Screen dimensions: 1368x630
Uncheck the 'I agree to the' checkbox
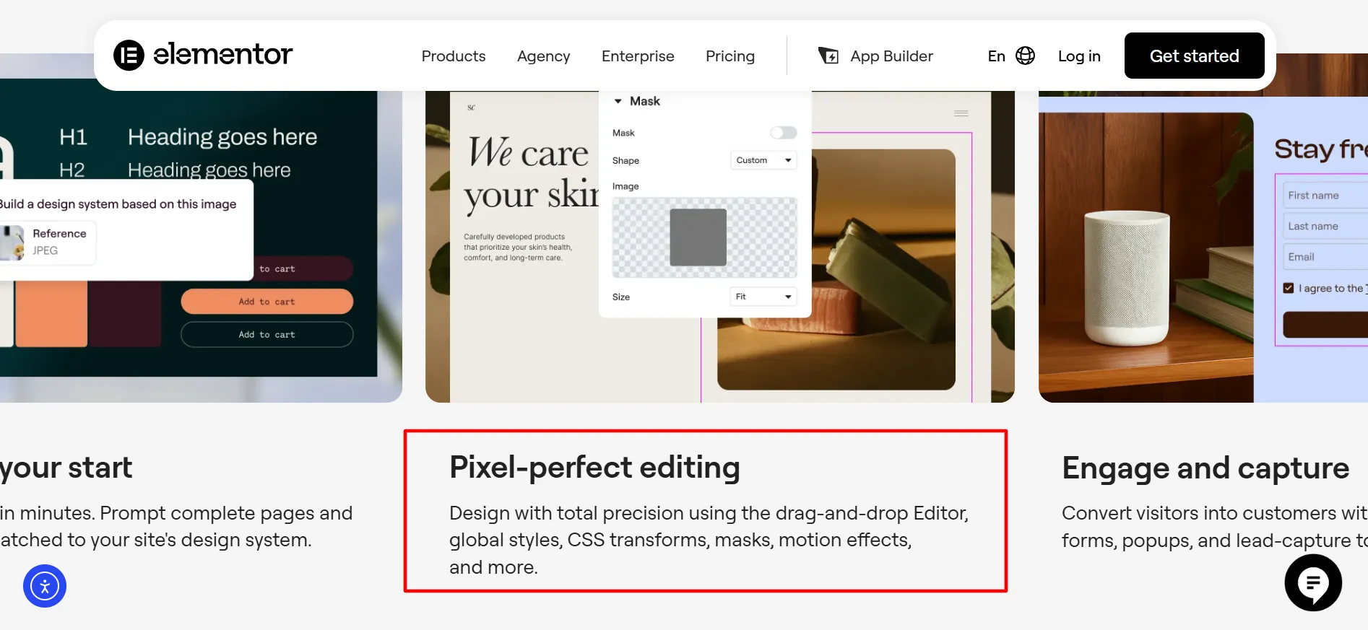pos(1288,288)
